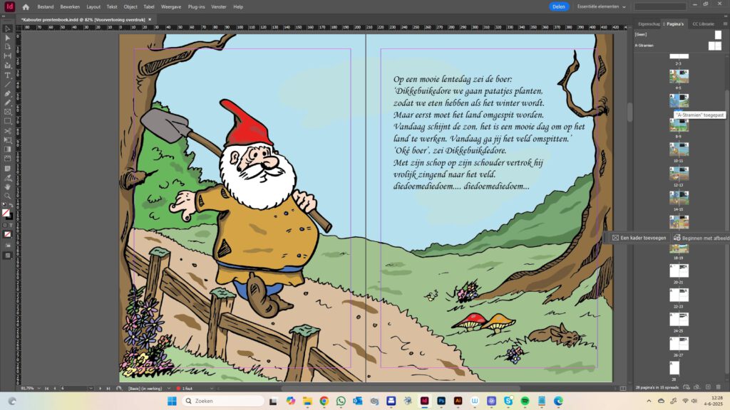This screenshot has width=730, height=410.
Task: Click Een kader toevoegen button
Action: click(x=639, y=238)
